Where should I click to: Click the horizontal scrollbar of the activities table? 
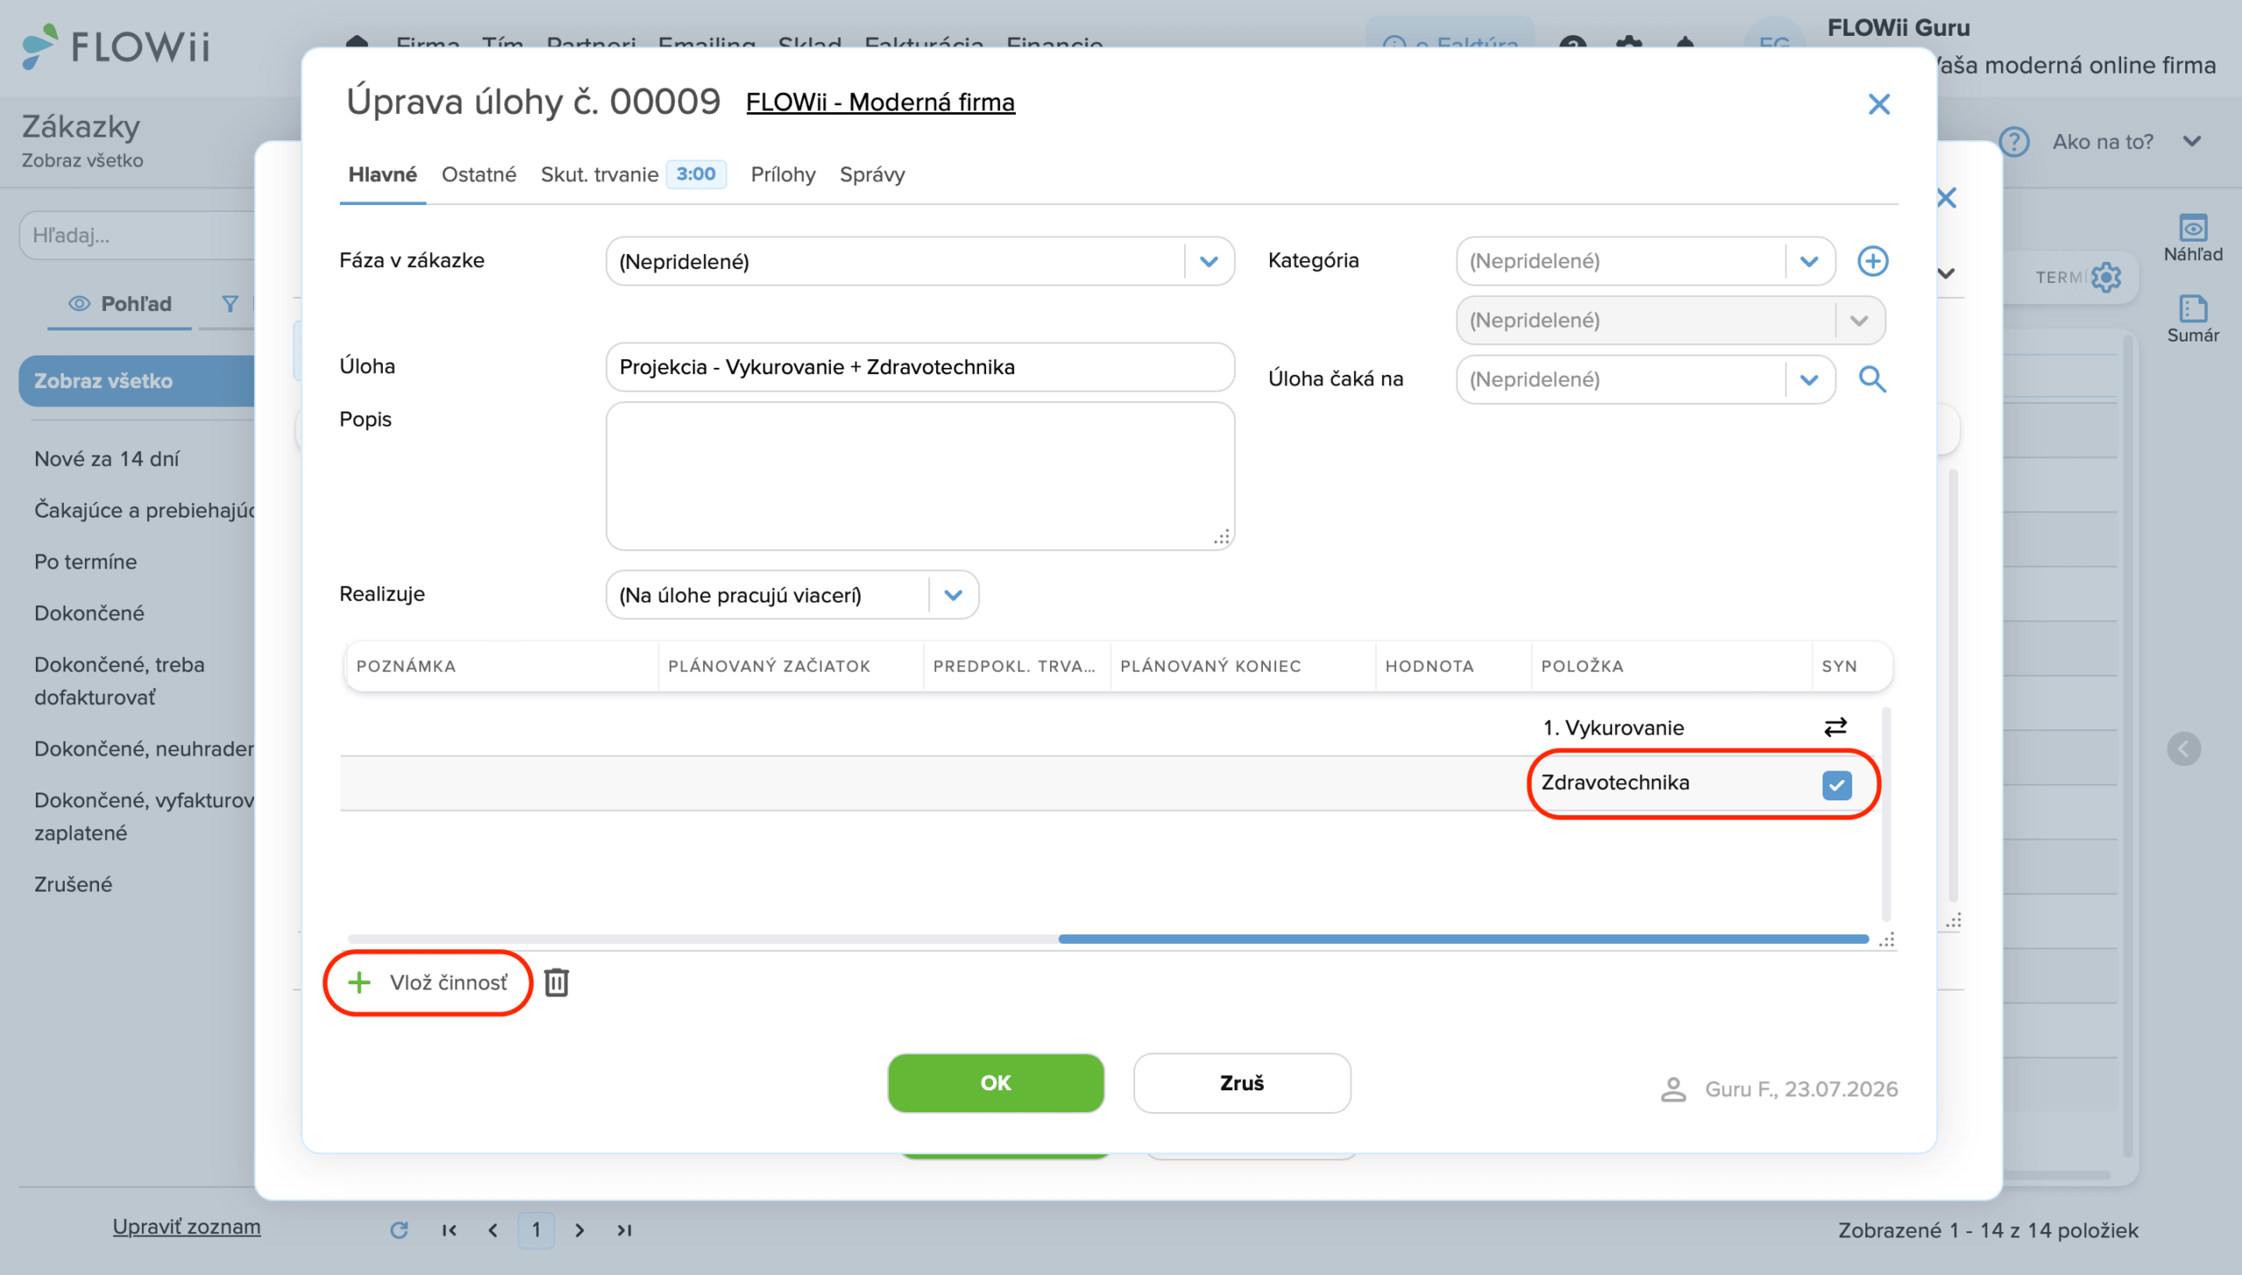1463,939
